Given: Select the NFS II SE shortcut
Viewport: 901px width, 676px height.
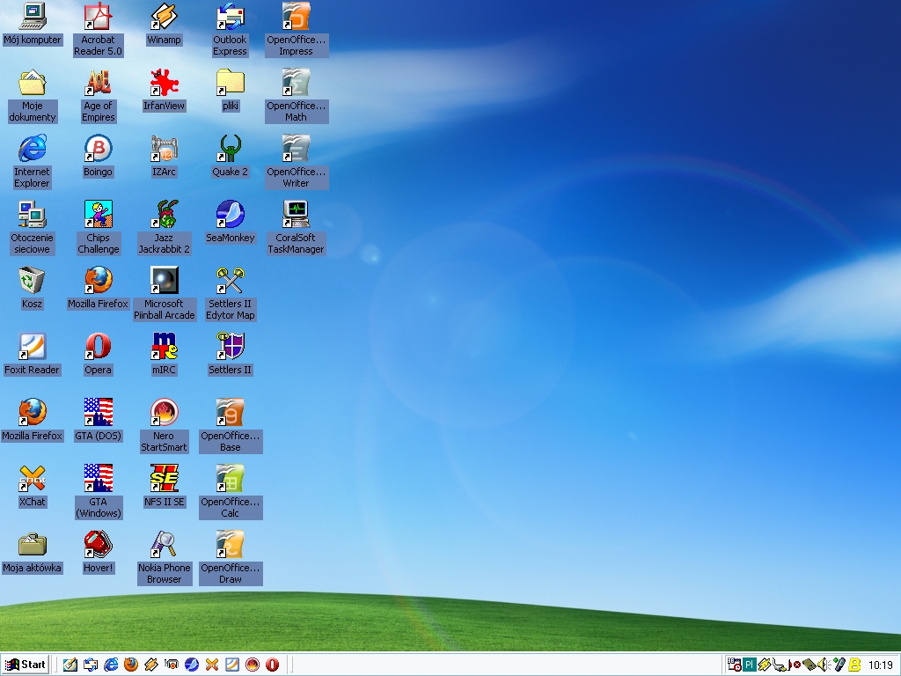Looking at the screenshot, I should click(x=164, y=487).
